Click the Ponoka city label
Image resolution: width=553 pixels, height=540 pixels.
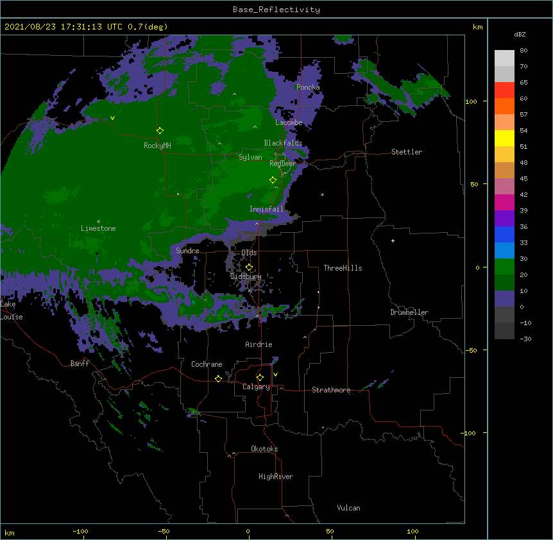tap(308, 87)
